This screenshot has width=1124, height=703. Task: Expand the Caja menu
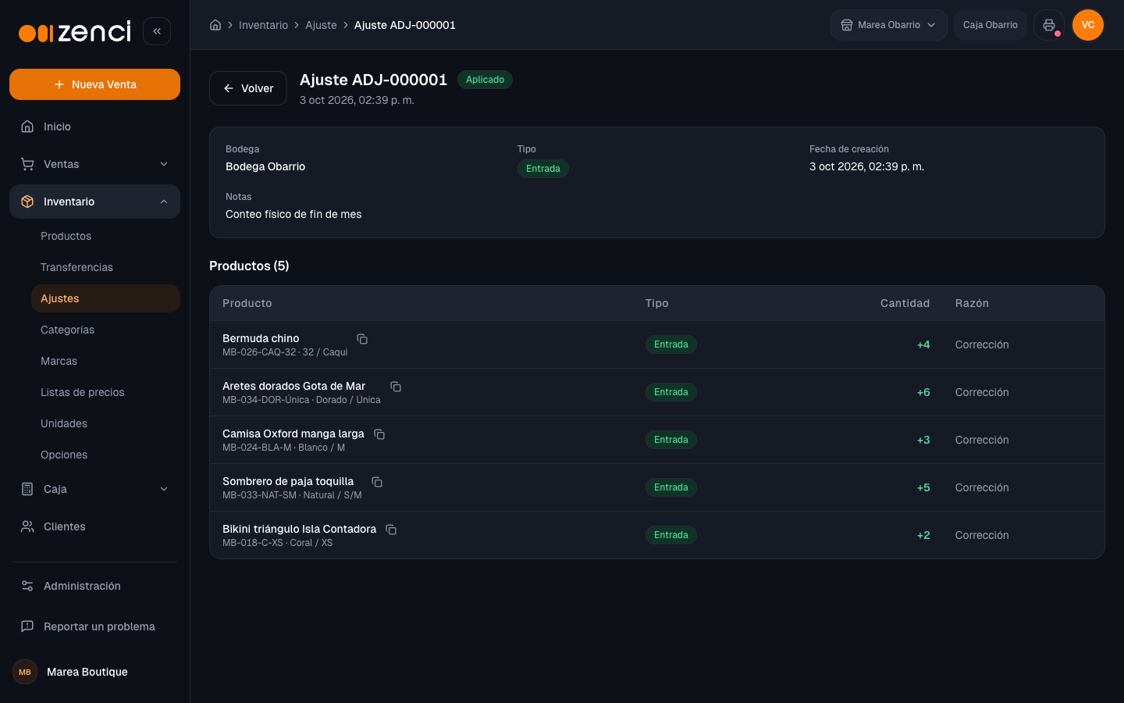(x=94, y=489)
